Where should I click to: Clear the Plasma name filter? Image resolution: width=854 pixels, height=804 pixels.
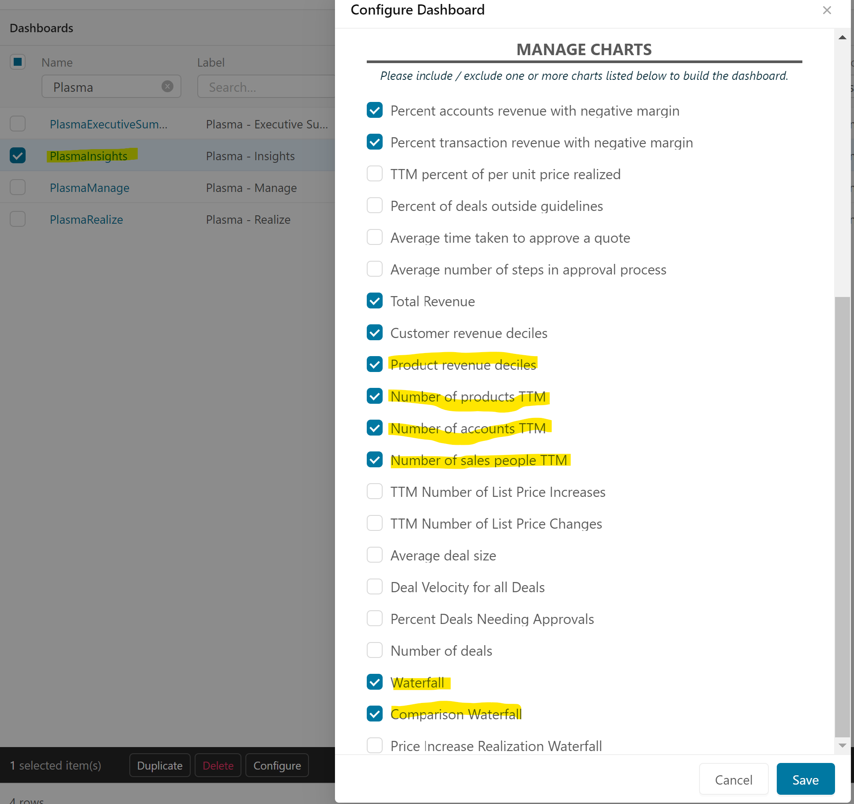coord(167,86)
